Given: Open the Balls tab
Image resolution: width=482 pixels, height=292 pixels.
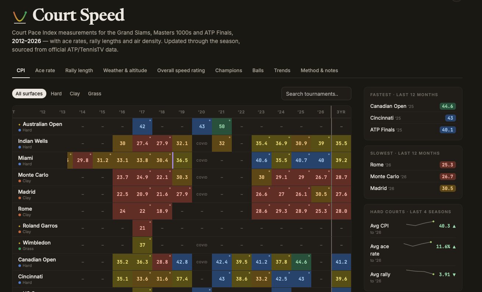Looking at the screenshot, I should (x=258, y=70).
